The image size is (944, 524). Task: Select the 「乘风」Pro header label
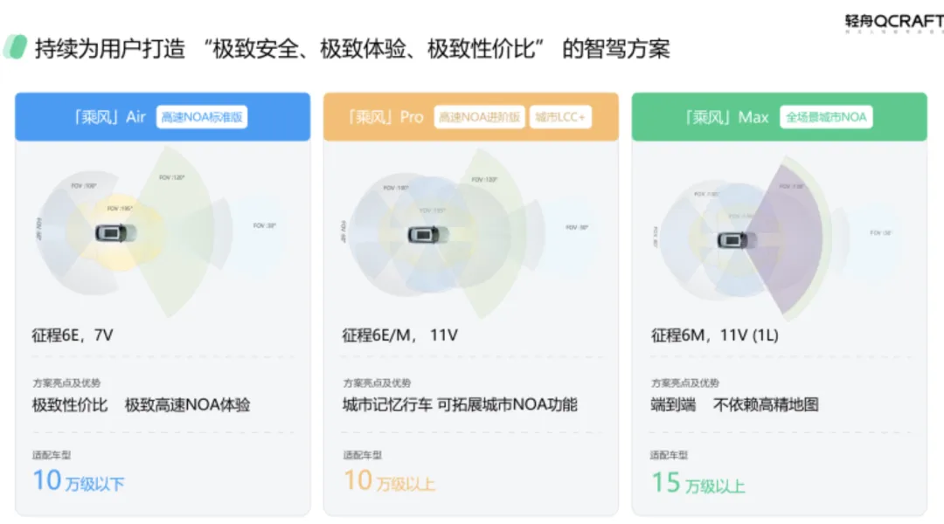(x=385, y=117)
